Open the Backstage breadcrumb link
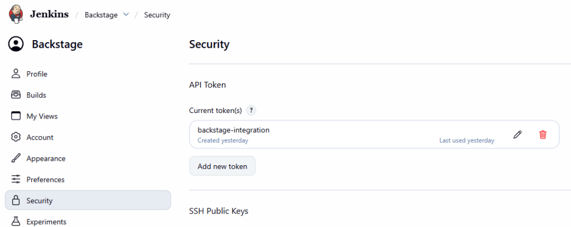 (x=101, y=15)
